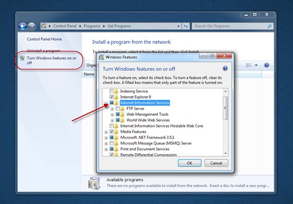293x204 pixels.
Task: Click the shield icon beside Turn Windows features
Action: click(x=22, y=58)
